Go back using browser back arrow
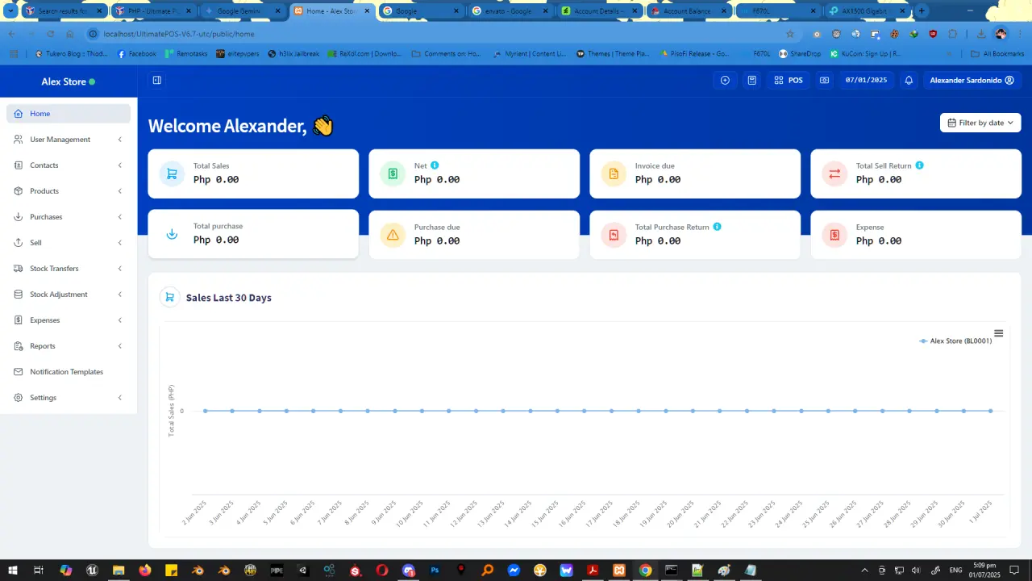1032x581 pixels. [11, 34]
